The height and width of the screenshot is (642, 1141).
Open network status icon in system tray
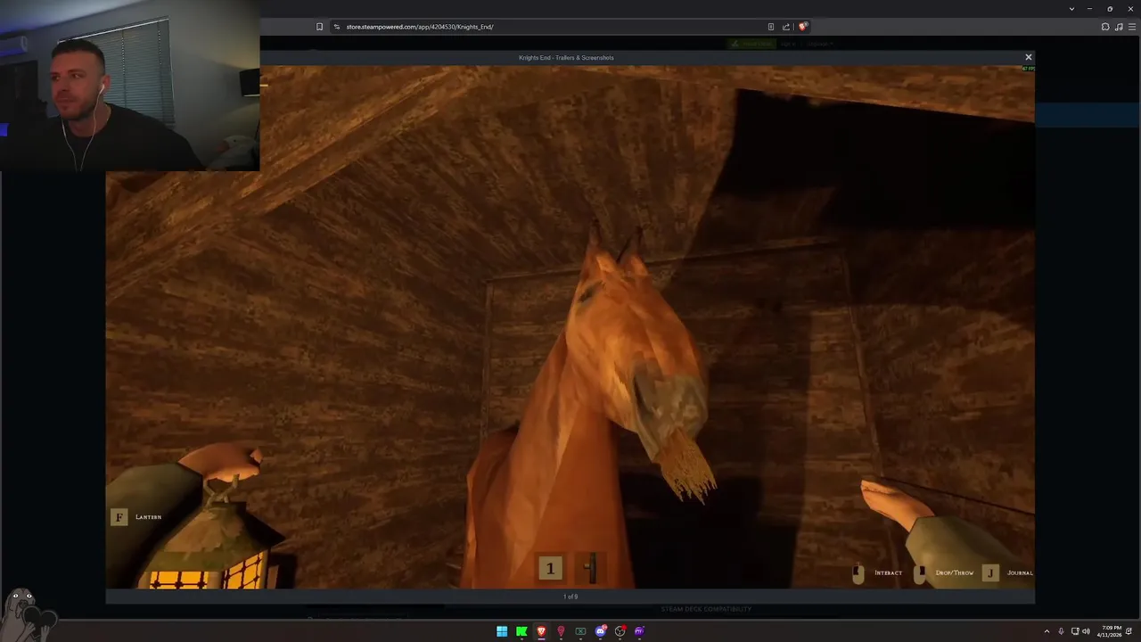coord(1075,631)
